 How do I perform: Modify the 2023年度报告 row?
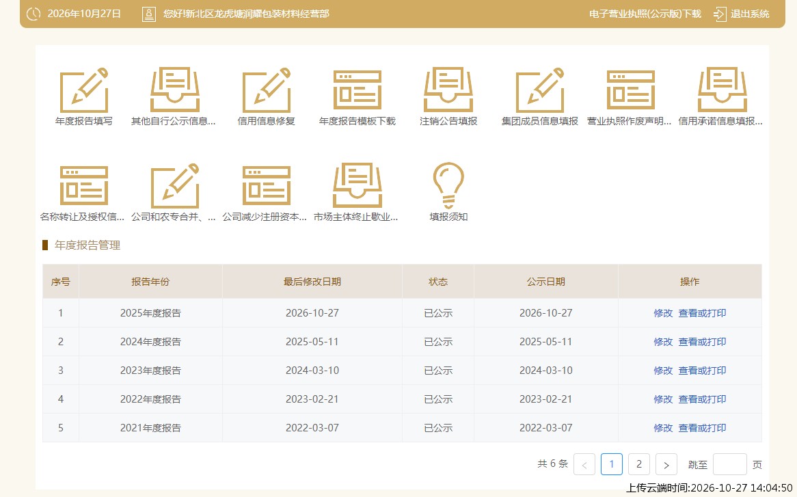pos(663,371)
